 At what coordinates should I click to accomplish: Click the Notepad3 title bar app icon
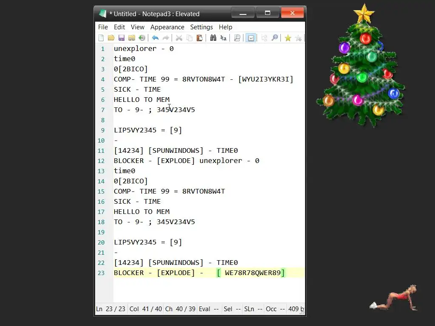click(103, 14)
